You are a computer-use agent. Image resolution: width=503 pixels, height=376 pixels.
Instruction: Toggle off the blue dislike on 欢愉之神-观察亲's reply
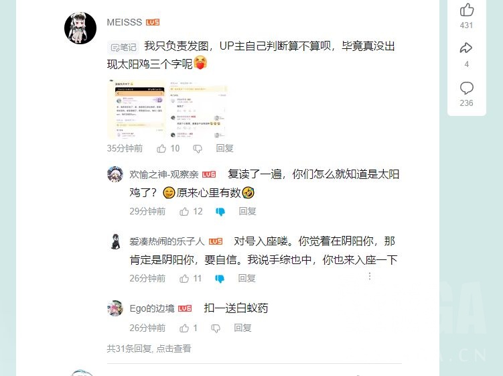pos(220,212)
